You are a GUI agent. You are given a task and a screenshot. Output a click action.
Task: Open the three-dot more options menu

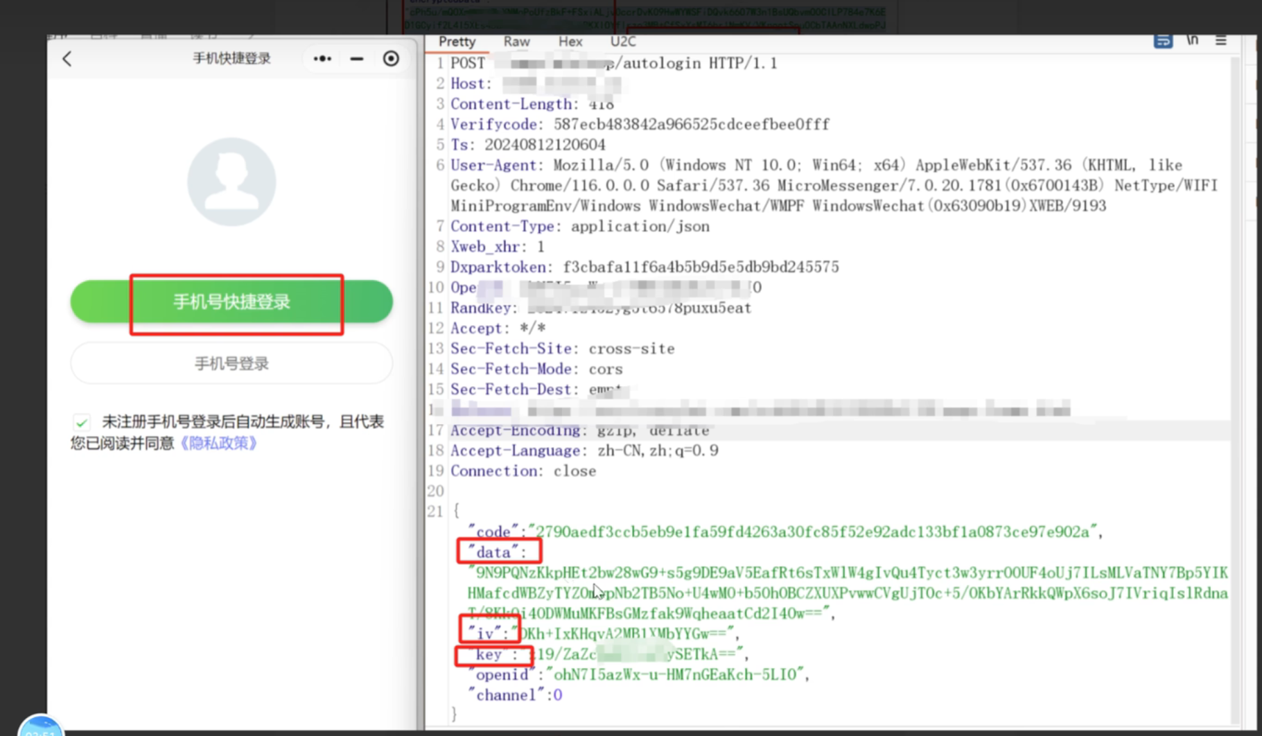(x=322, y=59)
